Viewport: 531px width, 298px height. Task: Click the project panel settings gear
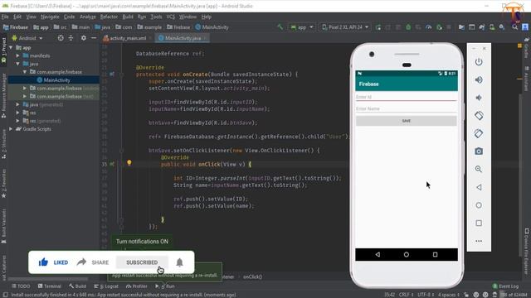coord(83,38)
